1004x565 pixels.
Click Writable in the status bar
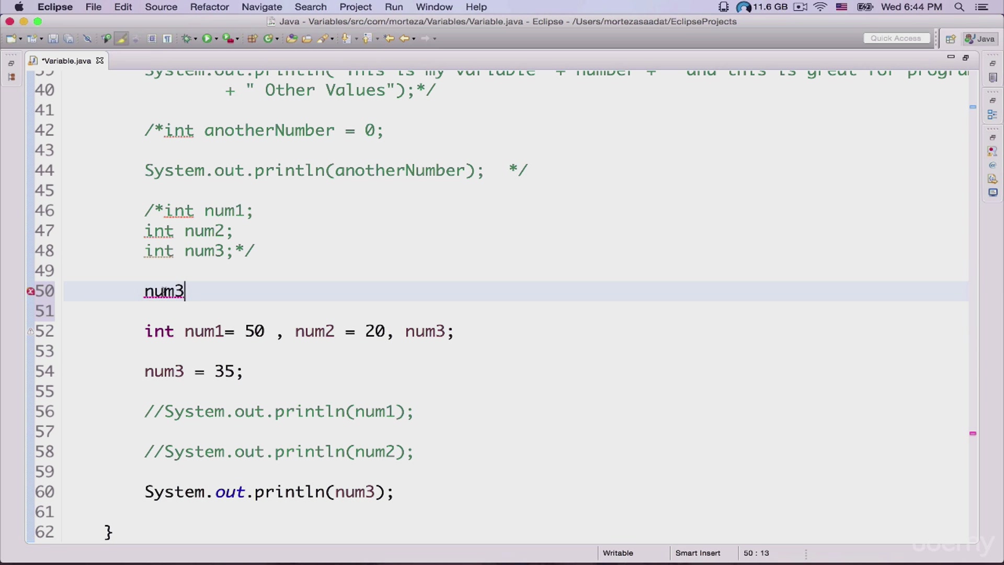tap(618, 553)
